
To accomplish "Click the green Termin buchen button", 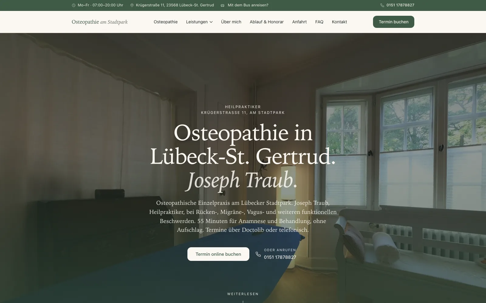I will click(x=394, y=22).
